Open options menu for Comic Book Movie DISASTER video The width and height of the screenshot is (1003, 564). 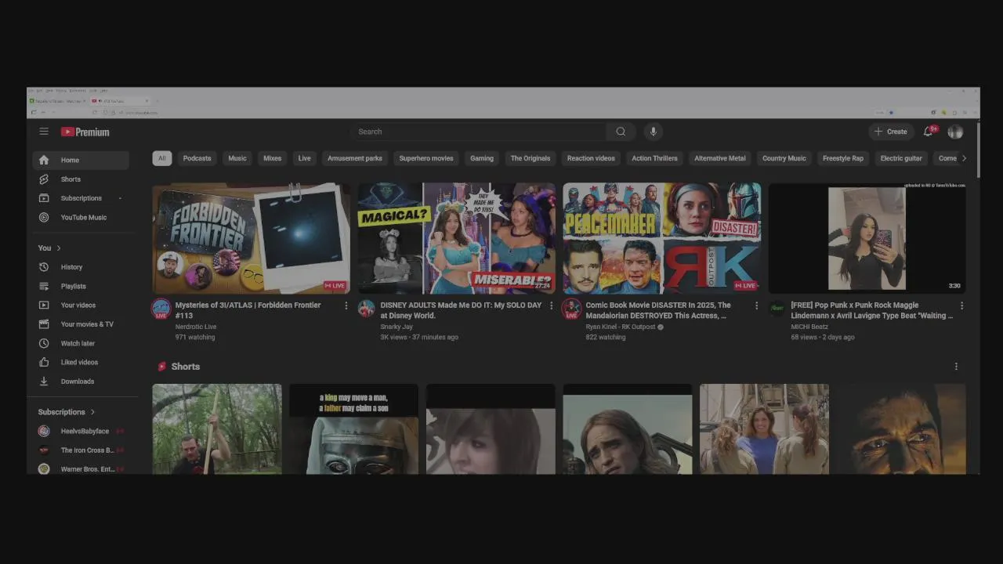click(756, 305)
